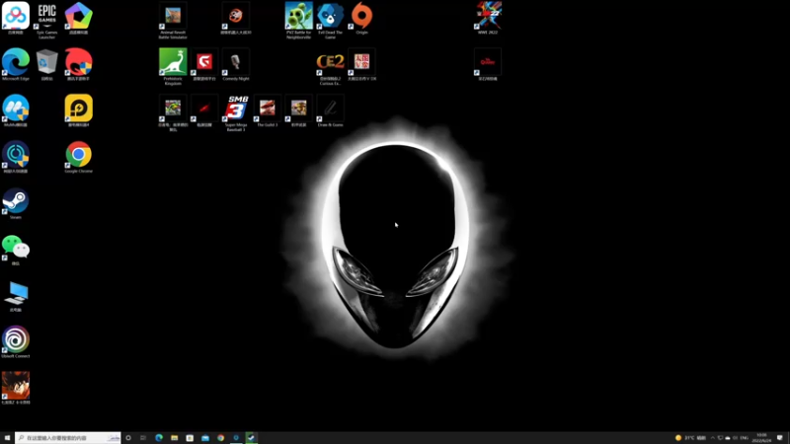Launch the Steam desktop shortcut
Screen dimensions: 790x444
16,203
